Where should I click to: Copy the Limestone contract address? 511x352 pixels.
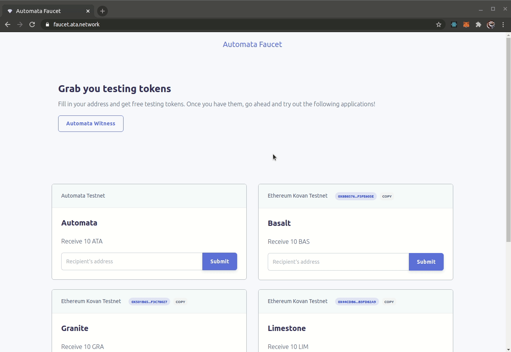[x=389, y=302]
